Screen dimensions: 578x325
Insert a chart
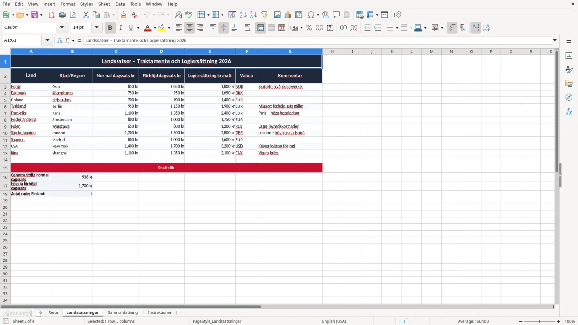[x=288, y=15]
